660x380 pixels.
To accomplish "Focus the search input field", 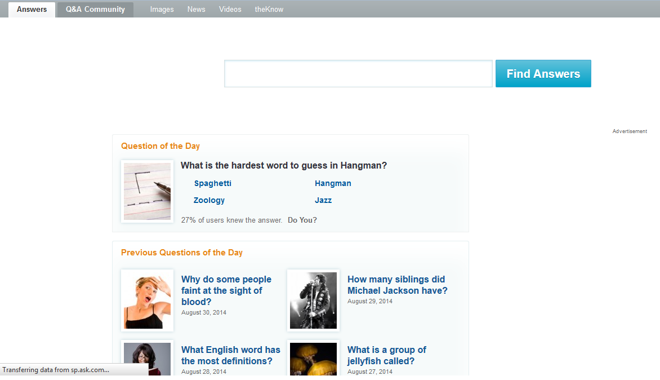I will 358,74.
